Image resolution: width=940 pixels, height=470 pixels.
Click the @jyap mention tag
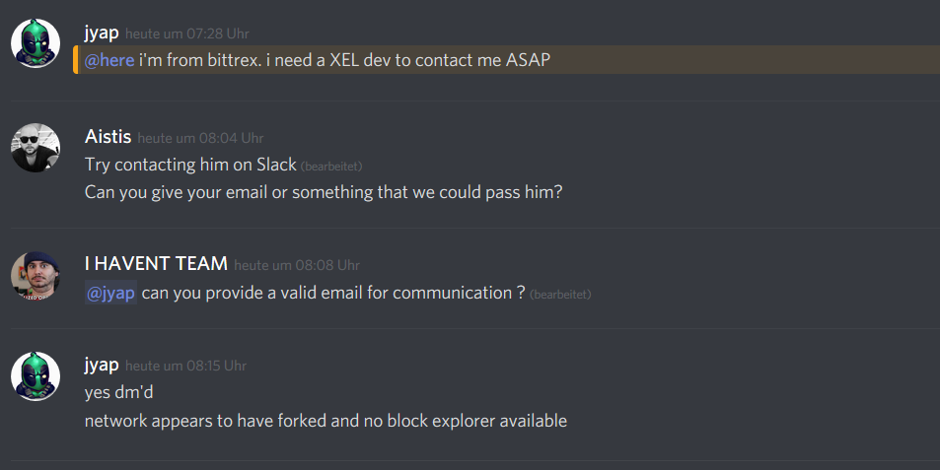point(110,293)
